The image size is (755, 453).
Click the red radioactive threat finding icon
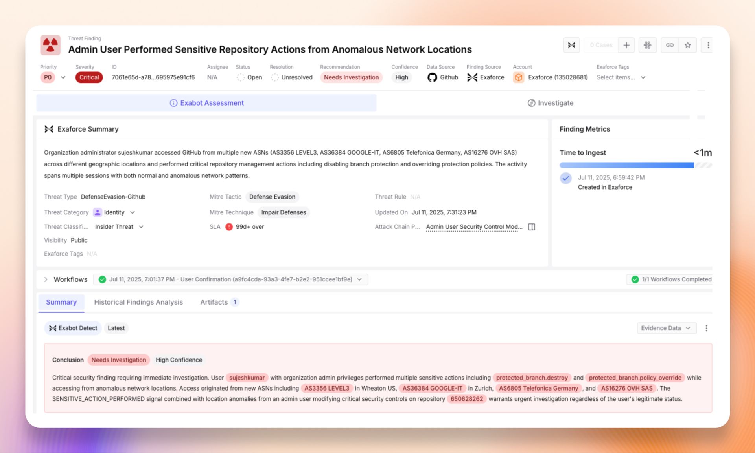[x=50, y=45]
